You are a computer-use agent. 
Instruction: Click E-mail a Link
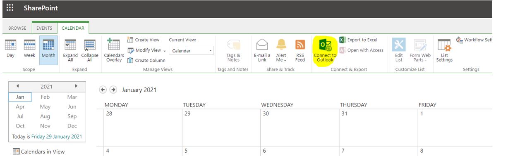(262, 50)
